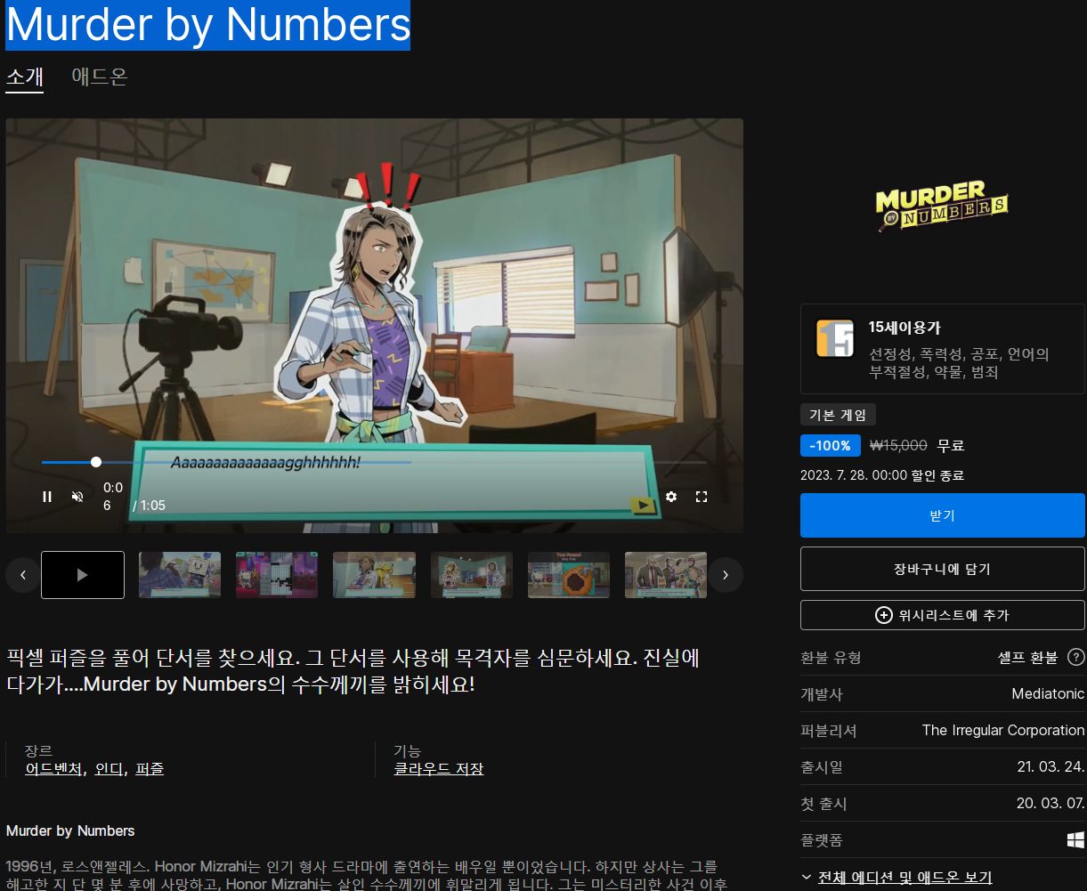Click the 받기 button
The image size is (1087, 891).
(x=943, y=515)
